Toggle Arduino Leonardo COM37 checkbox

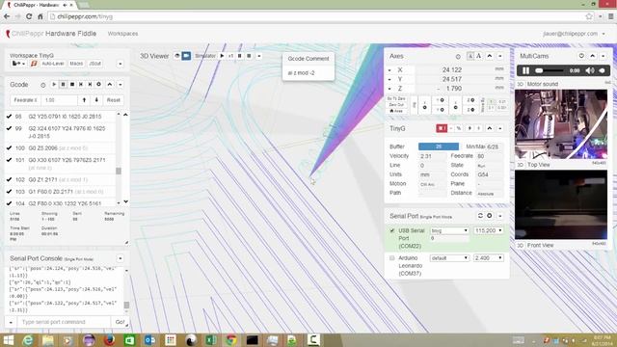coord(392,258)
